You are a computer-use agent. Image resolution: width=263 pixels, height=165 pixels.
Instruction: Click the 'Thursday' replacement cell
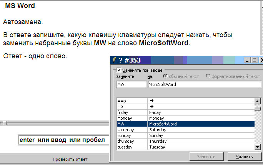pos(201,141)
